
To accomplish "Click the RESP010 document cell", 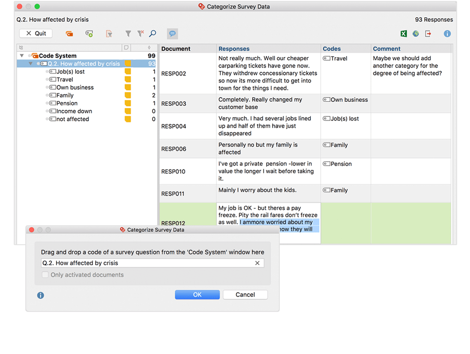I will click(188, 171).
